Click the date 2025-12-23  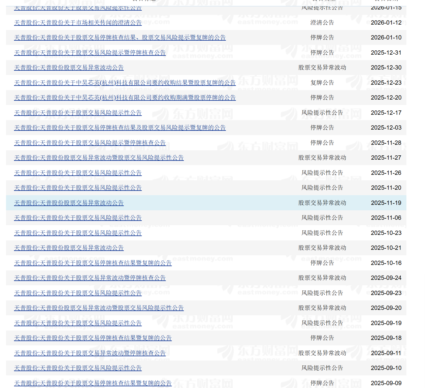pyautogui.click(x=386, y=83)
